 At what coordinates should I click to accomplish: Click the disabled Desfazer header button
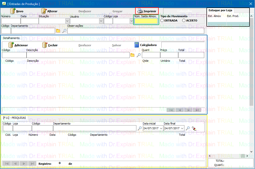click(85, 11)
